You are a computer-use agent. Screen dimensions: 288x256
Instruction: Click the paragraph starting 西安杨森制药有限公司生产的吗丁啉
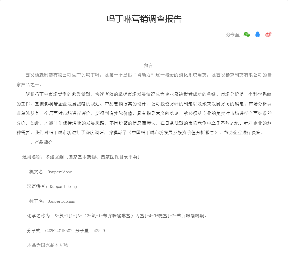coord(144,80)
